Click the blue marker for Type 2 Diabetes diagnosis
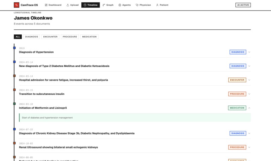Image resolution: width=271 pixels, height=161 pixels. tap(14, 62)
